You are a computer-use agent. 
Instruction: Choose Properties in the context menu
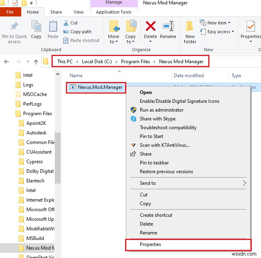click(x=188, y=244)
